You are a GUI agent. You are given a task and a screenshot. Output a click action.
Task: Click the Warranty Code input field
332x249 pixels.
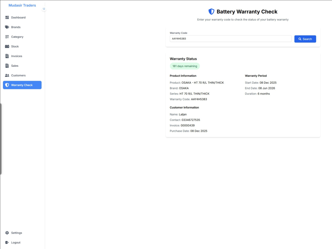231,39
